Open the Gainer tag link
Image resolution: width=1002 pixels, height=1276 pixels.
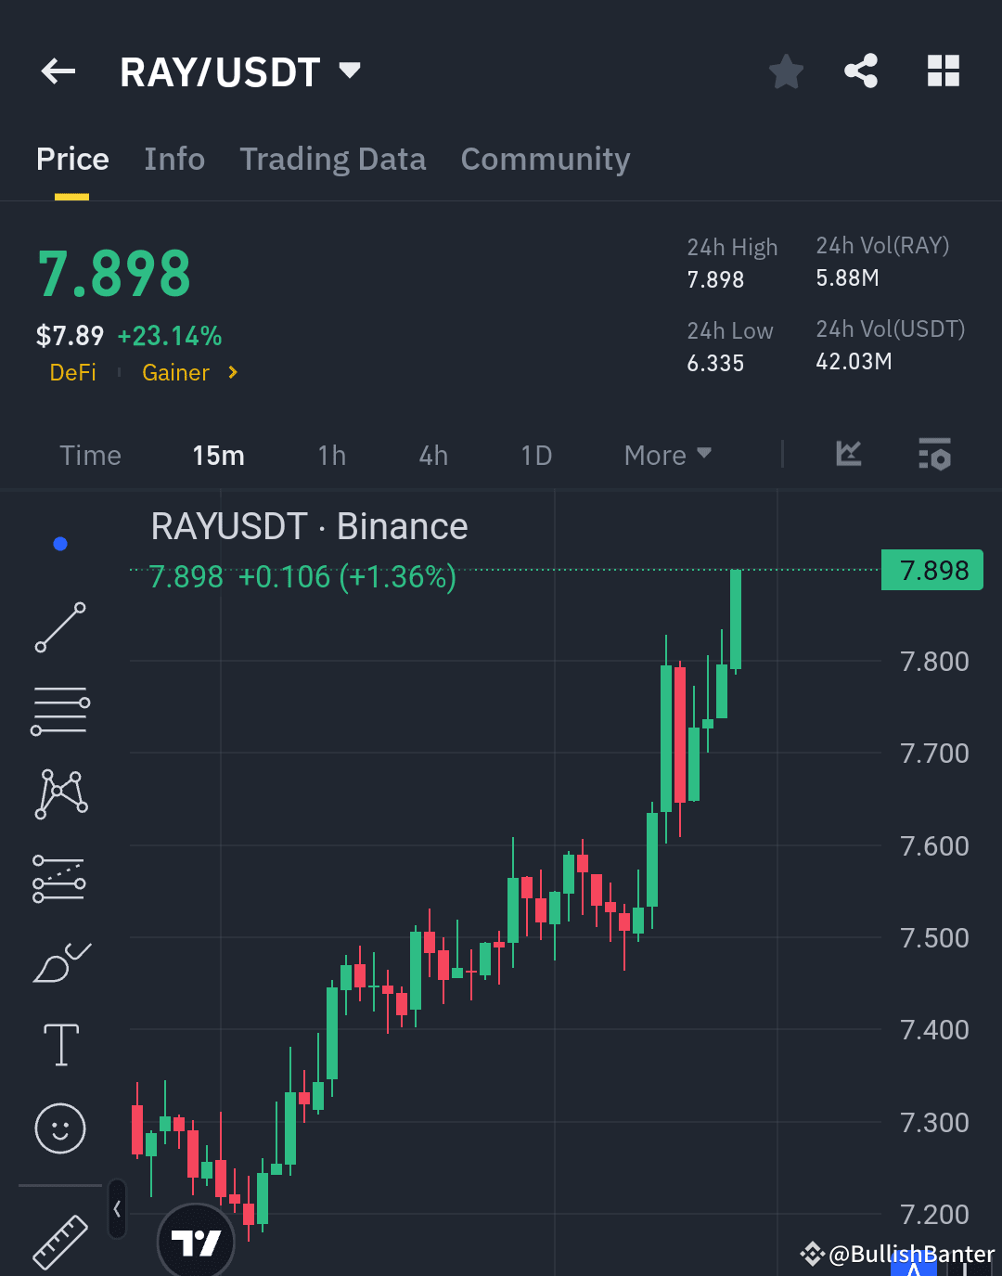pyautogui.click(x=175, y=372)
